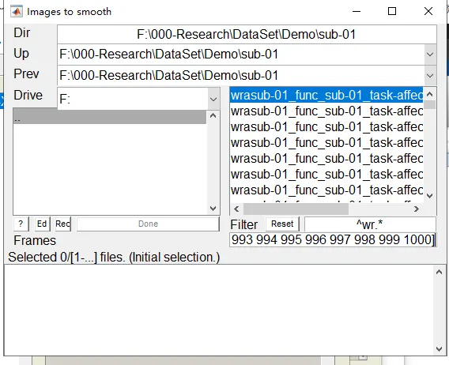Click the filter Reset button
The height and width of the screenshot is (365, 449).
pos(282,224)
